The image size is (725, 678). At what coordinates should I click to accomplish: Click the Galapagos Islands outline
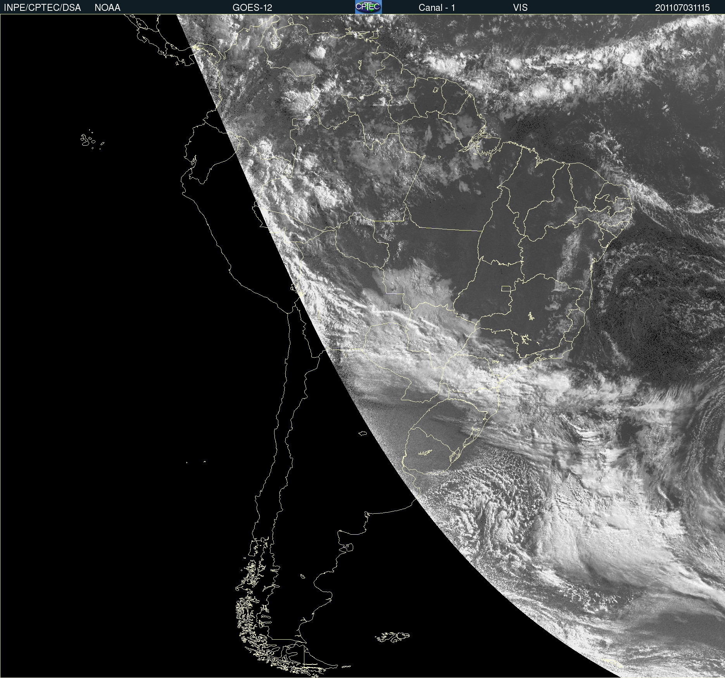click(x=92, y=139)
